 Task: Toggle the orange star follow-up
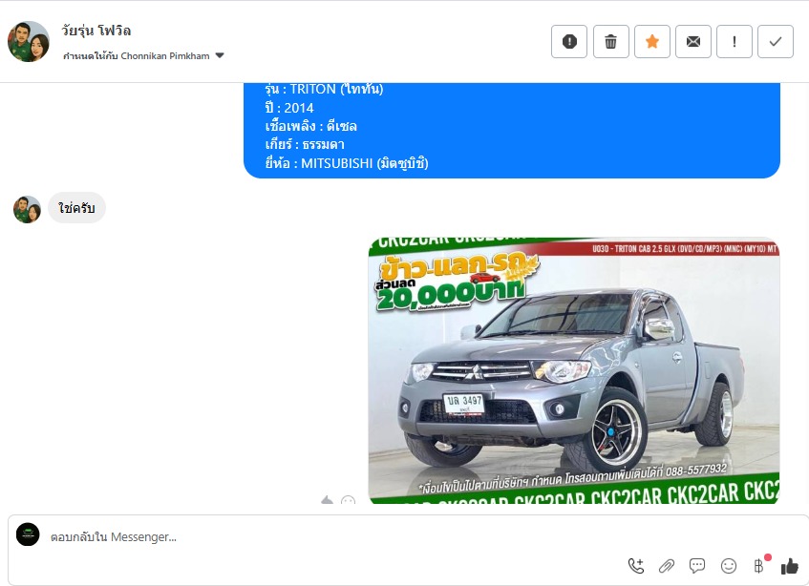652,41
